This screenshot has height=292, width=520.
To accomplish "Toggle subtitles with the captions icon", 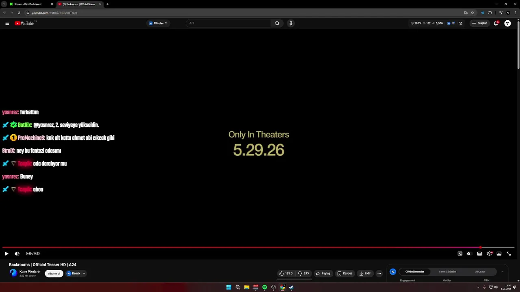I will [479, 253].
